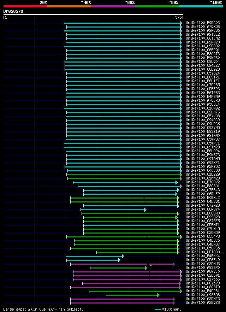Select hit label UniRef100_Q6EPQ1
Screen dimensions: 226x312
[x=203, y=50]
